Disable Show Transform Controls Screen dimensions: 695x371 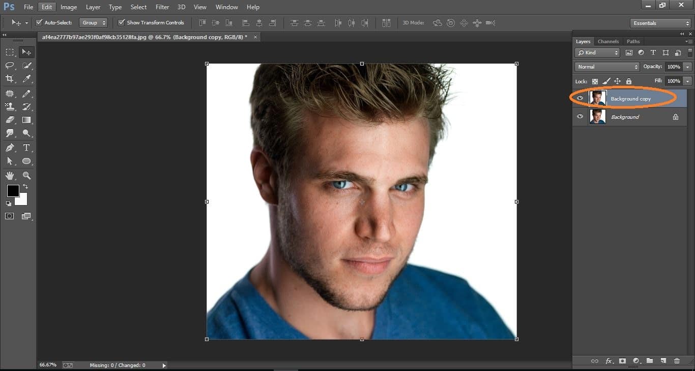[x=122, y=22]
